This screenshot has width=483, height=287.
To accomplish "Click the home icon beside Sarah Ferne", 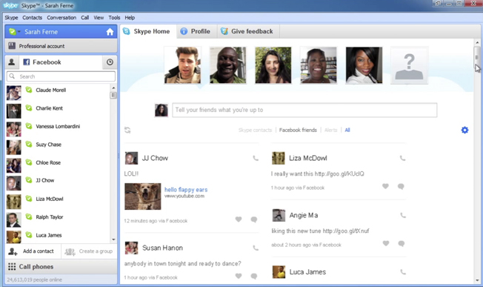I will coord(110,32).
